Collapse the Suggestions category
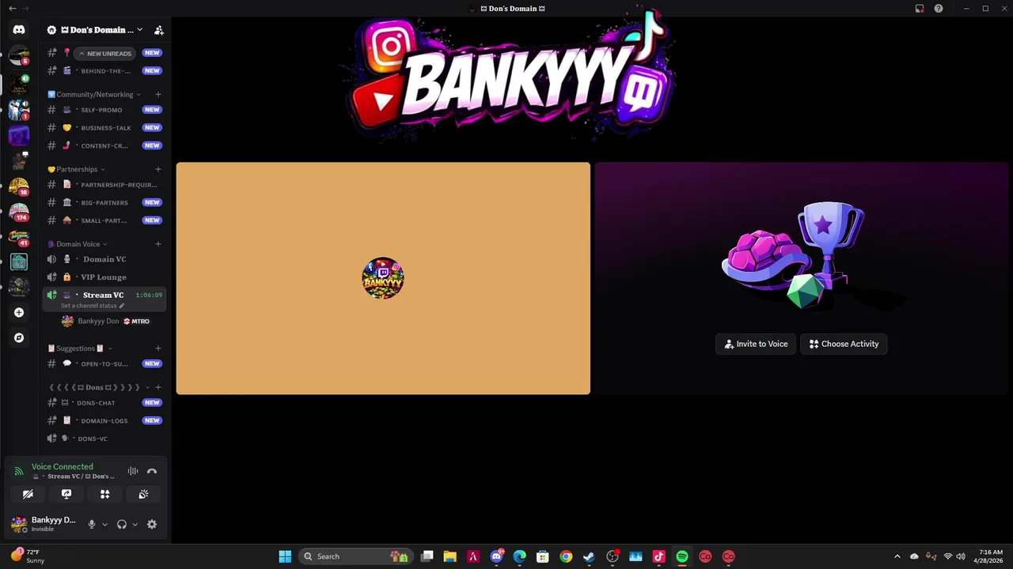 click(79, 349)
